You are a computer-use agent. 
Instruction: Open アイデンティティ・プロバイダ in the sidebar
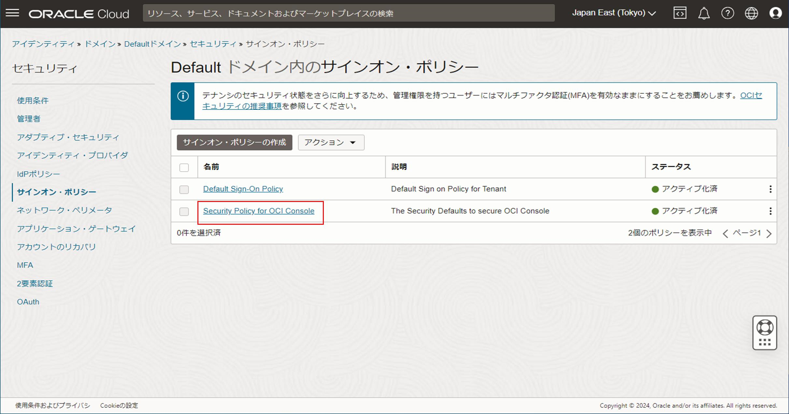72,155
